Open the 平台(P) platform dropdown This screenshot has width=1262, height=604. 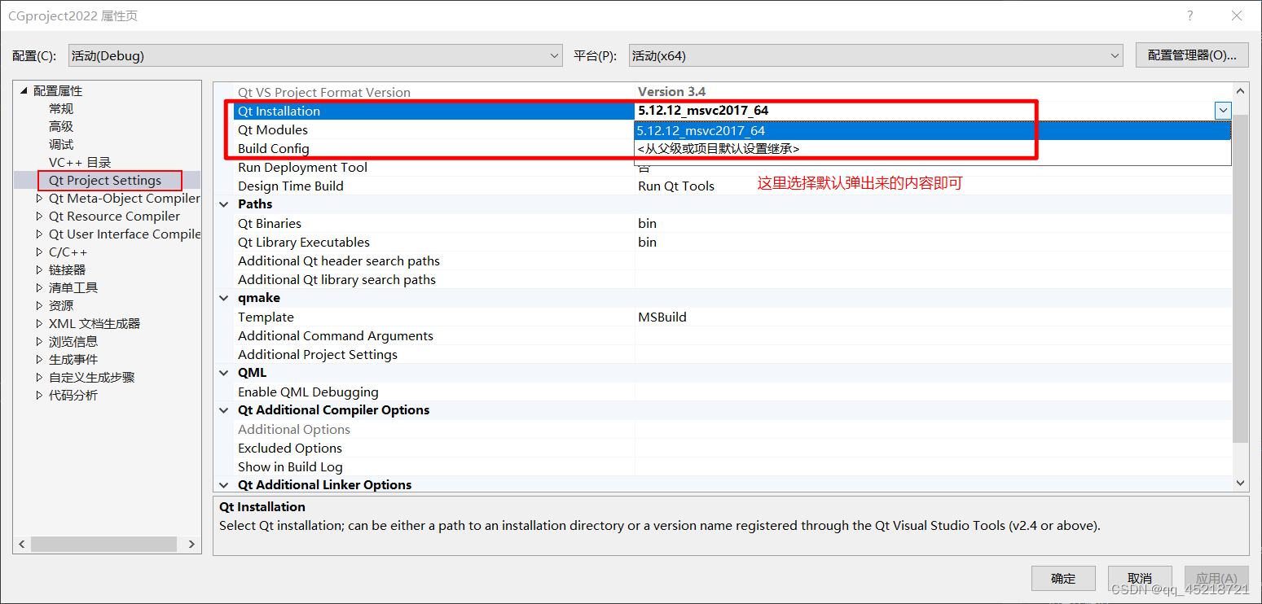click(x=876, y=55)
